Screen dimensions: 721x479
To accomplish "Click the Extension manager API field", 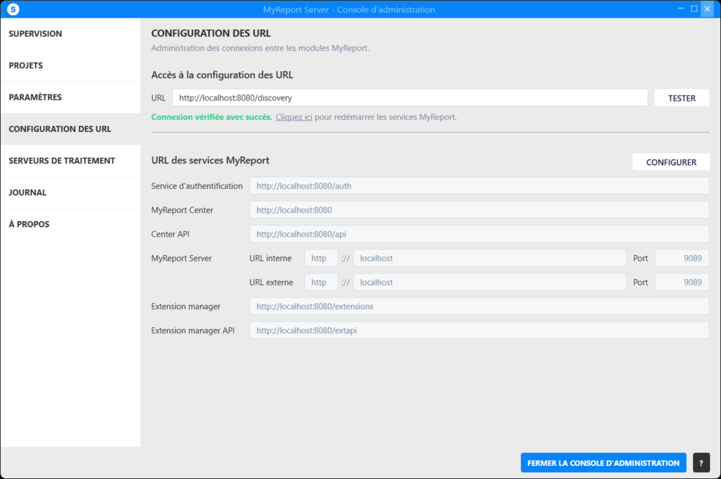I will [478, 331].
